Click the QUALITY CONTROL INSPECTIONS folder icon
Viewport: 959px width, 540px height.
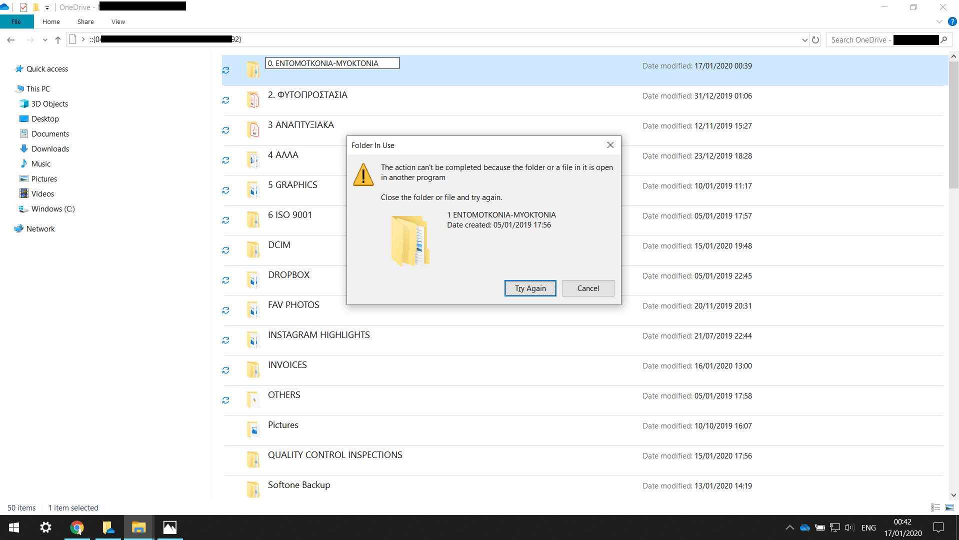click(x=253, y=460)
